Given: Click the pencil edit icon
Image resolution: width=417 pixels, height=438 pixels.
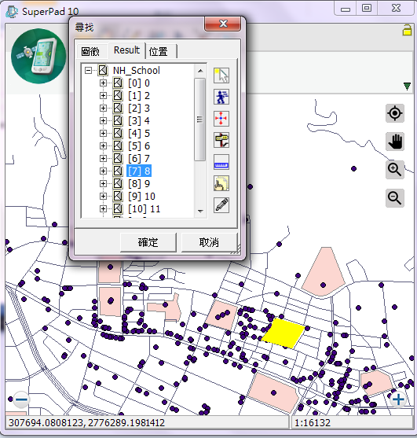Looking at the screenshot, I should pos(221,205).
